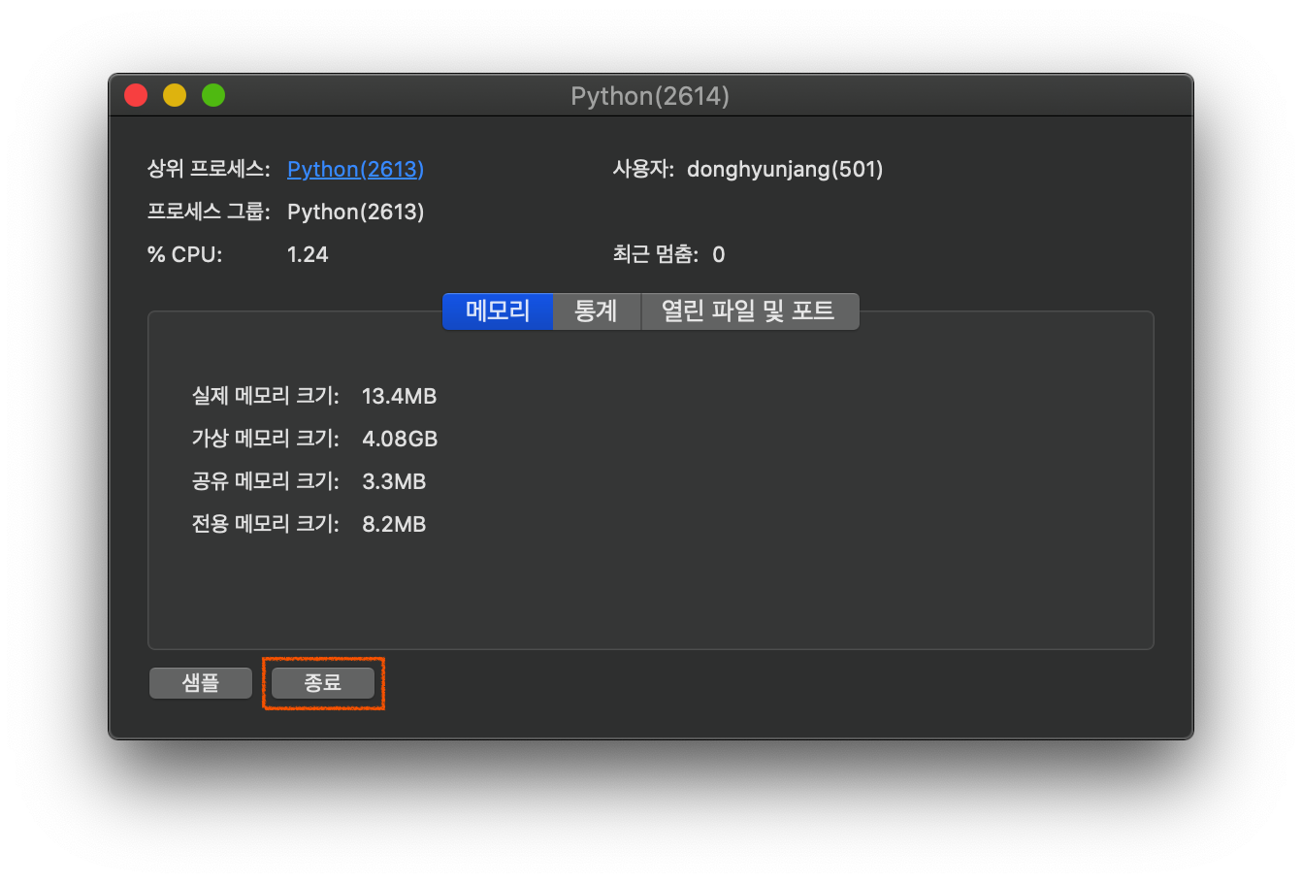Click the 가상 메모리 크기 label
The image size is (1302, 883).
click(266, 439)
